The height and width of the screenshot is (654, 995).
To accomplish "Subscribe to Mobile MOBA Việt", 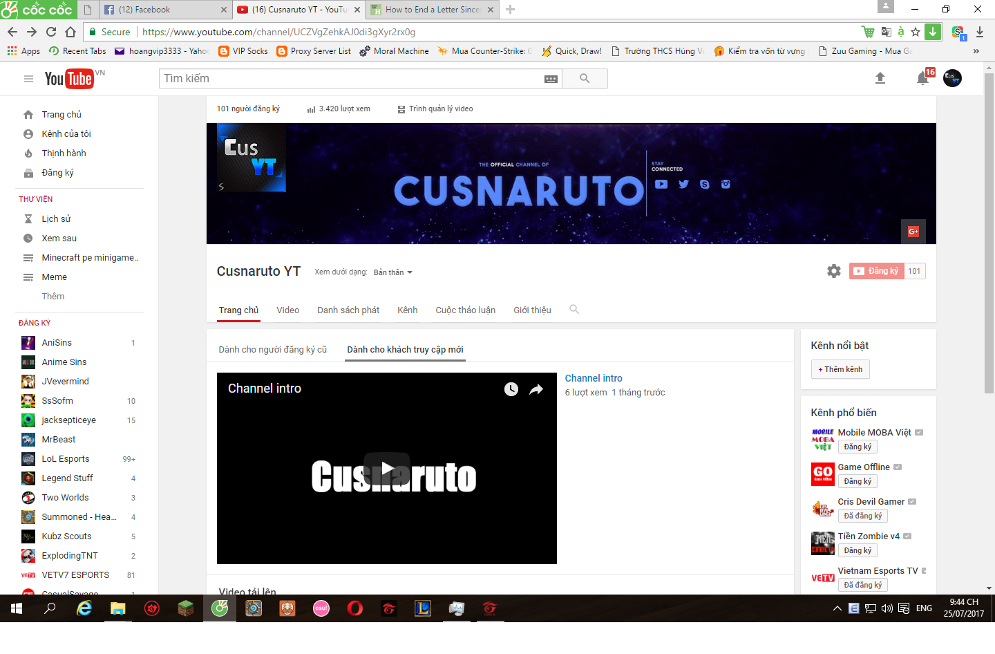I will coord(857,447).
